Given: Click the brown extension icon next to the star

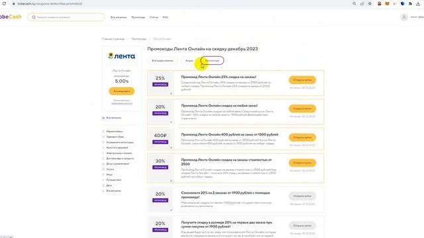Looking at the screenshot, I should (380, 4).
